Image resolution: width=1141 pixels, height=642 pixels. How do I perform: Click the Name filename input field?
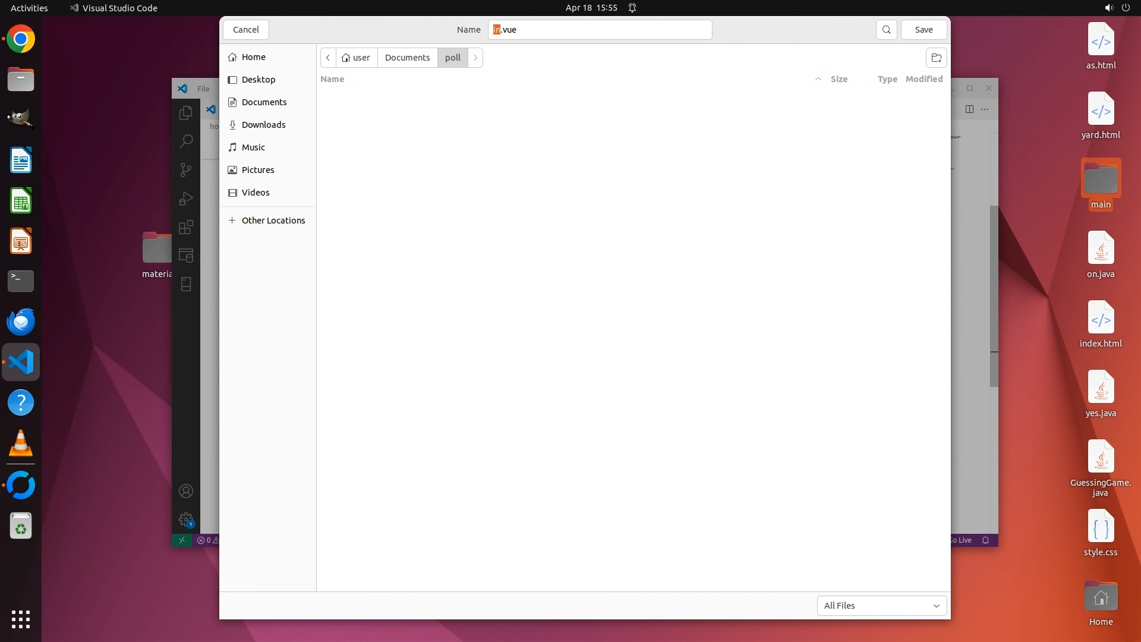tap(600, 30)
